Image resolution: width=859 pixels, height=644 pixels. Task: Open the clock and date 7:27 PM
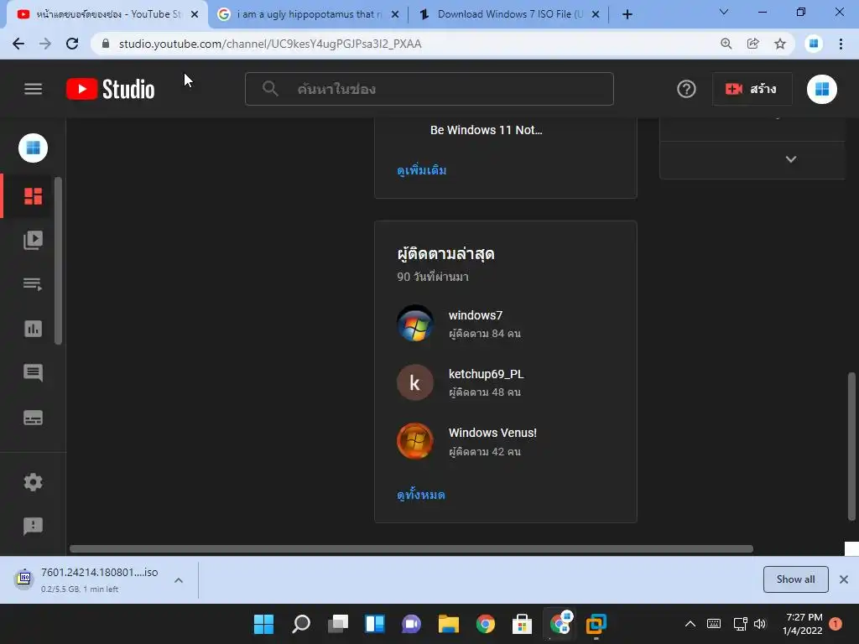coord(803,624)
